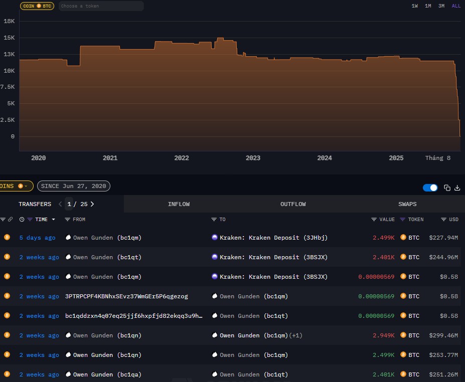The image size is (465, 382).
Task: Open the FROM column filter
Action: point(67,220)
